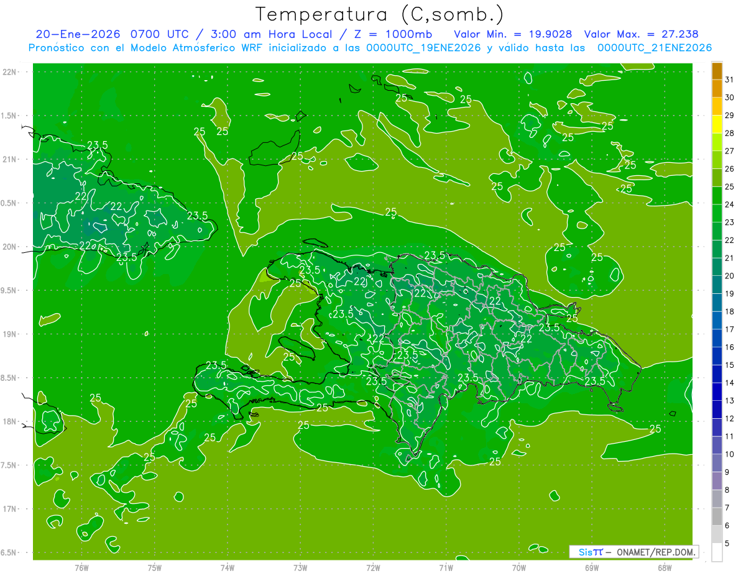Screen dimensions: 746x576
Task: Click the "17N" latitude axis label
Action: (10, 510)
